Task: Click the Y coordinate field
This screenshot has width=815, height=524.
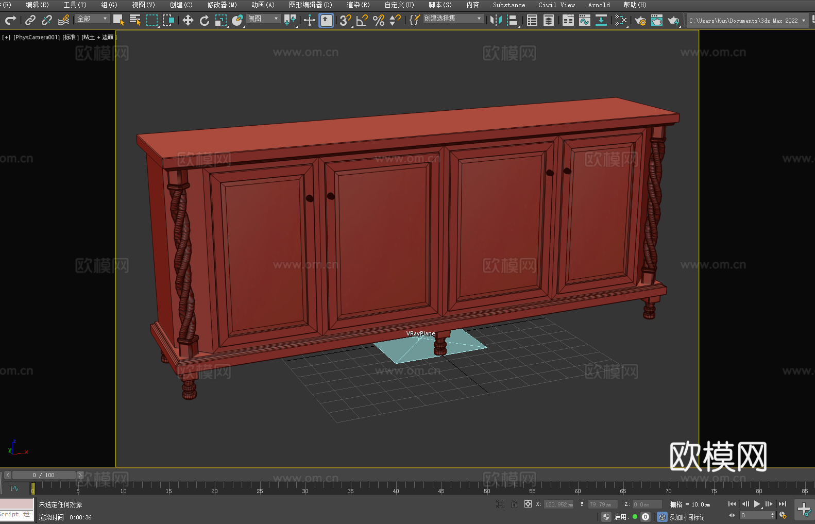Action: click(x=603, y=504)
